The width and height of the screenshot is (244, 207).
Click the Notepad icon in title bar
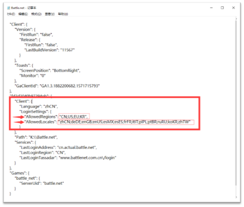[x=8, y=8]
